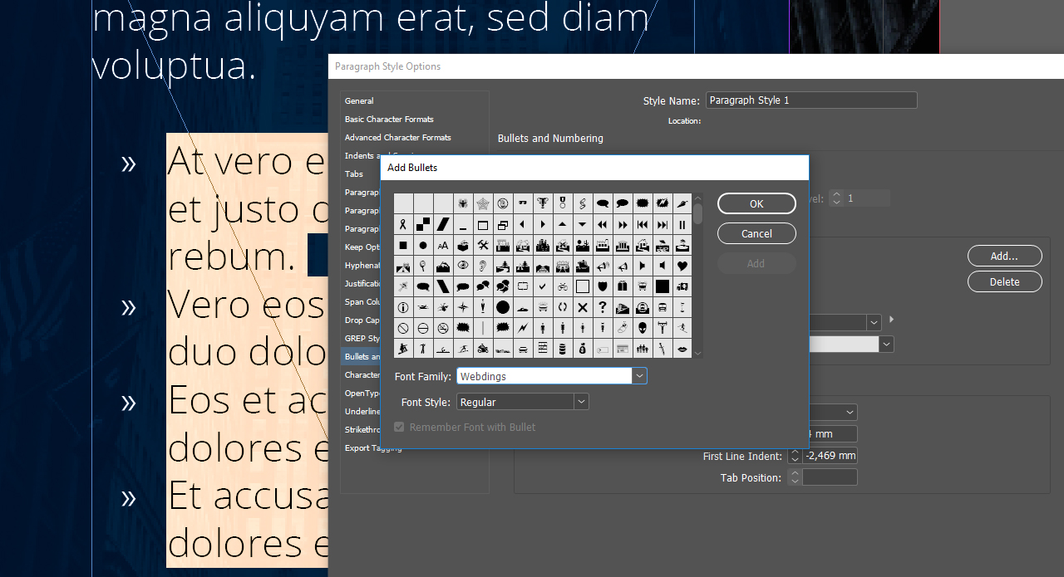This screenshot has width=1064, height=577.
Task: Select the lips glyph
Action: coord(682,349)
